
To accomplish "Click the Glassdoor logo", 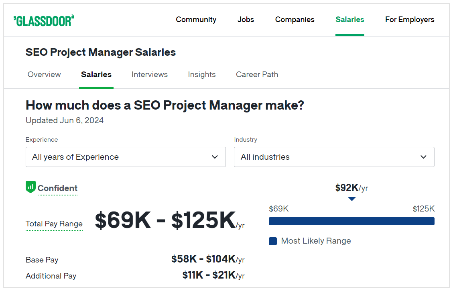I will [44, 20].
